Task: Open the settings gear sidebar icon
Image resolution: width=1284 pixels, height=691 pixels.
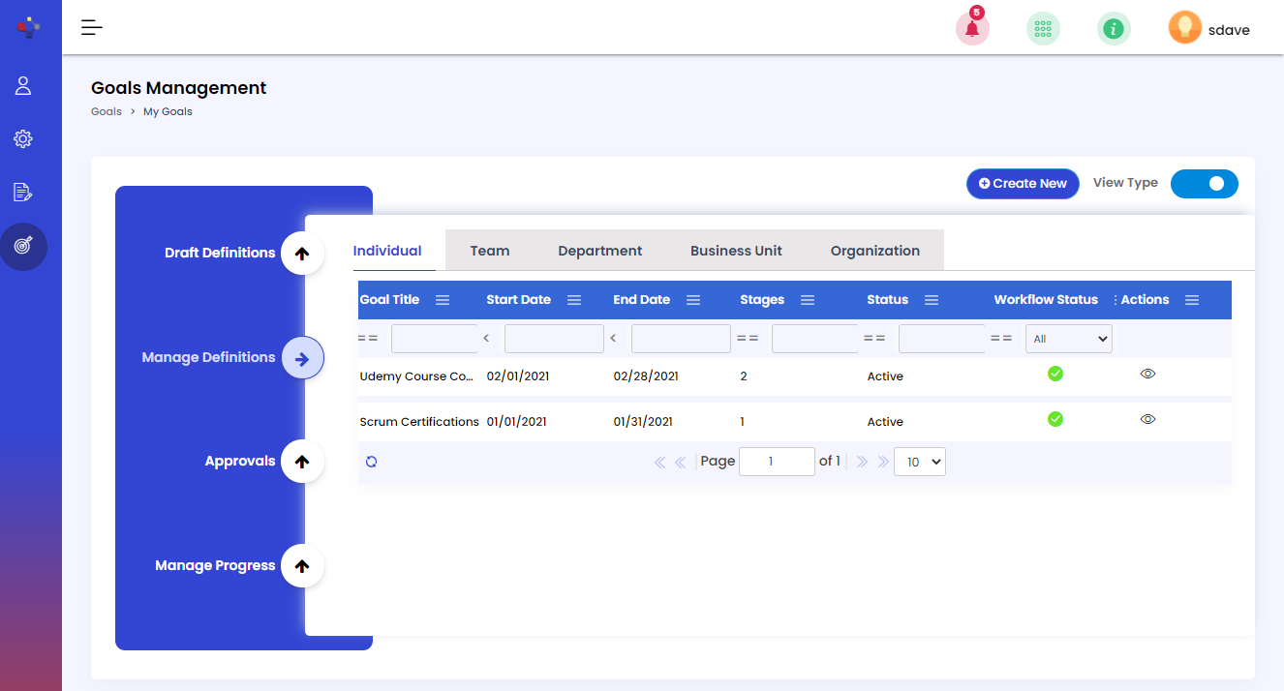Action: pyautogui.click(x=23, y=139)
